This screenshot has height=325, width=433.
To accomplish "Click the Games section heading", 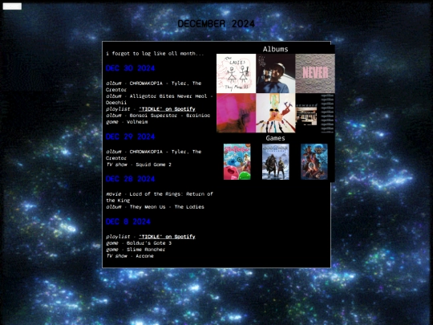I will point(275,138).
